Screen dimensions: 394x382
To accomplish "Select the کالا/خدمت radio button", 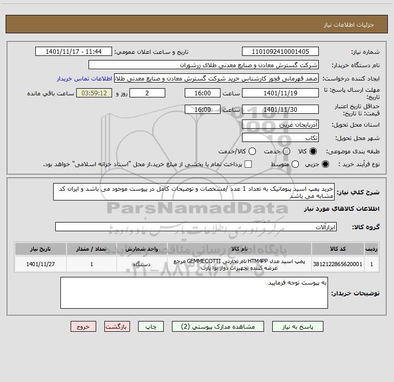I will click(252, 151).
